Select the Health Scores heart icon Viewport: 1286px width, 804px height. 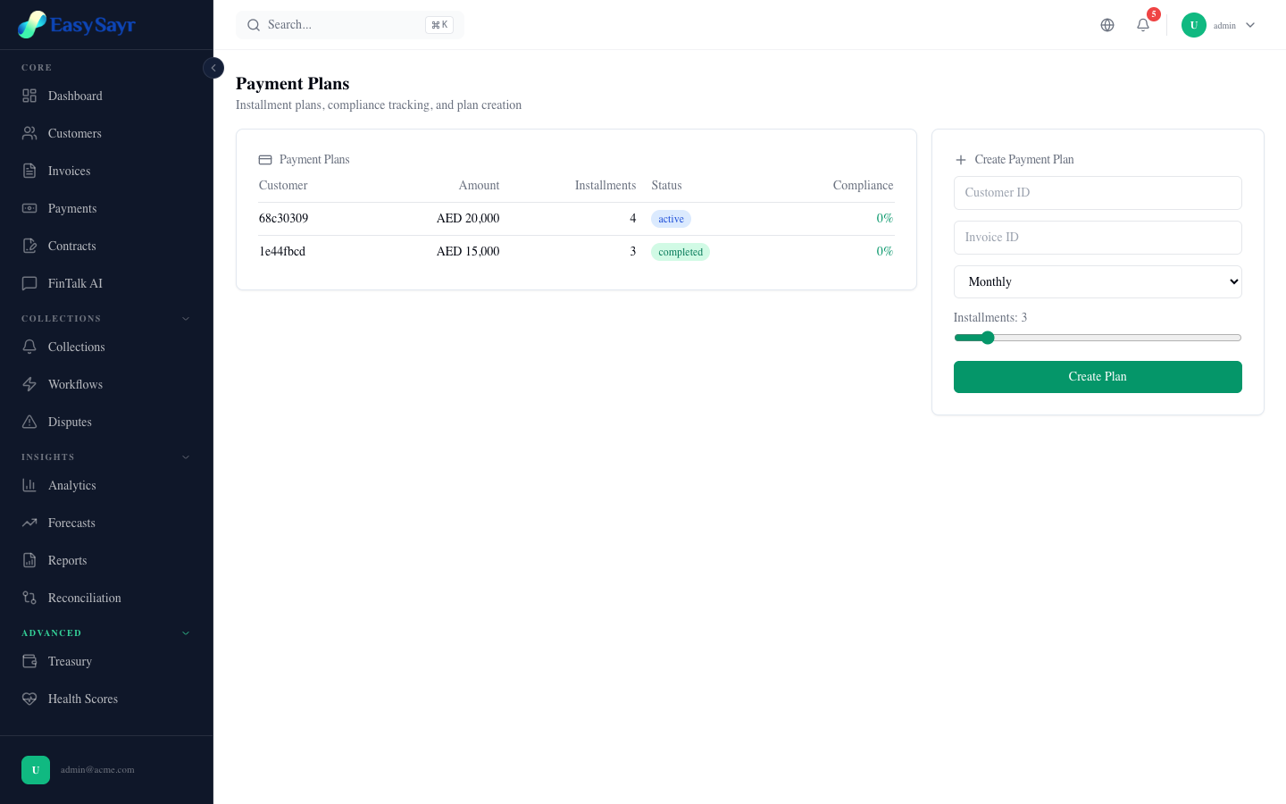31,699
